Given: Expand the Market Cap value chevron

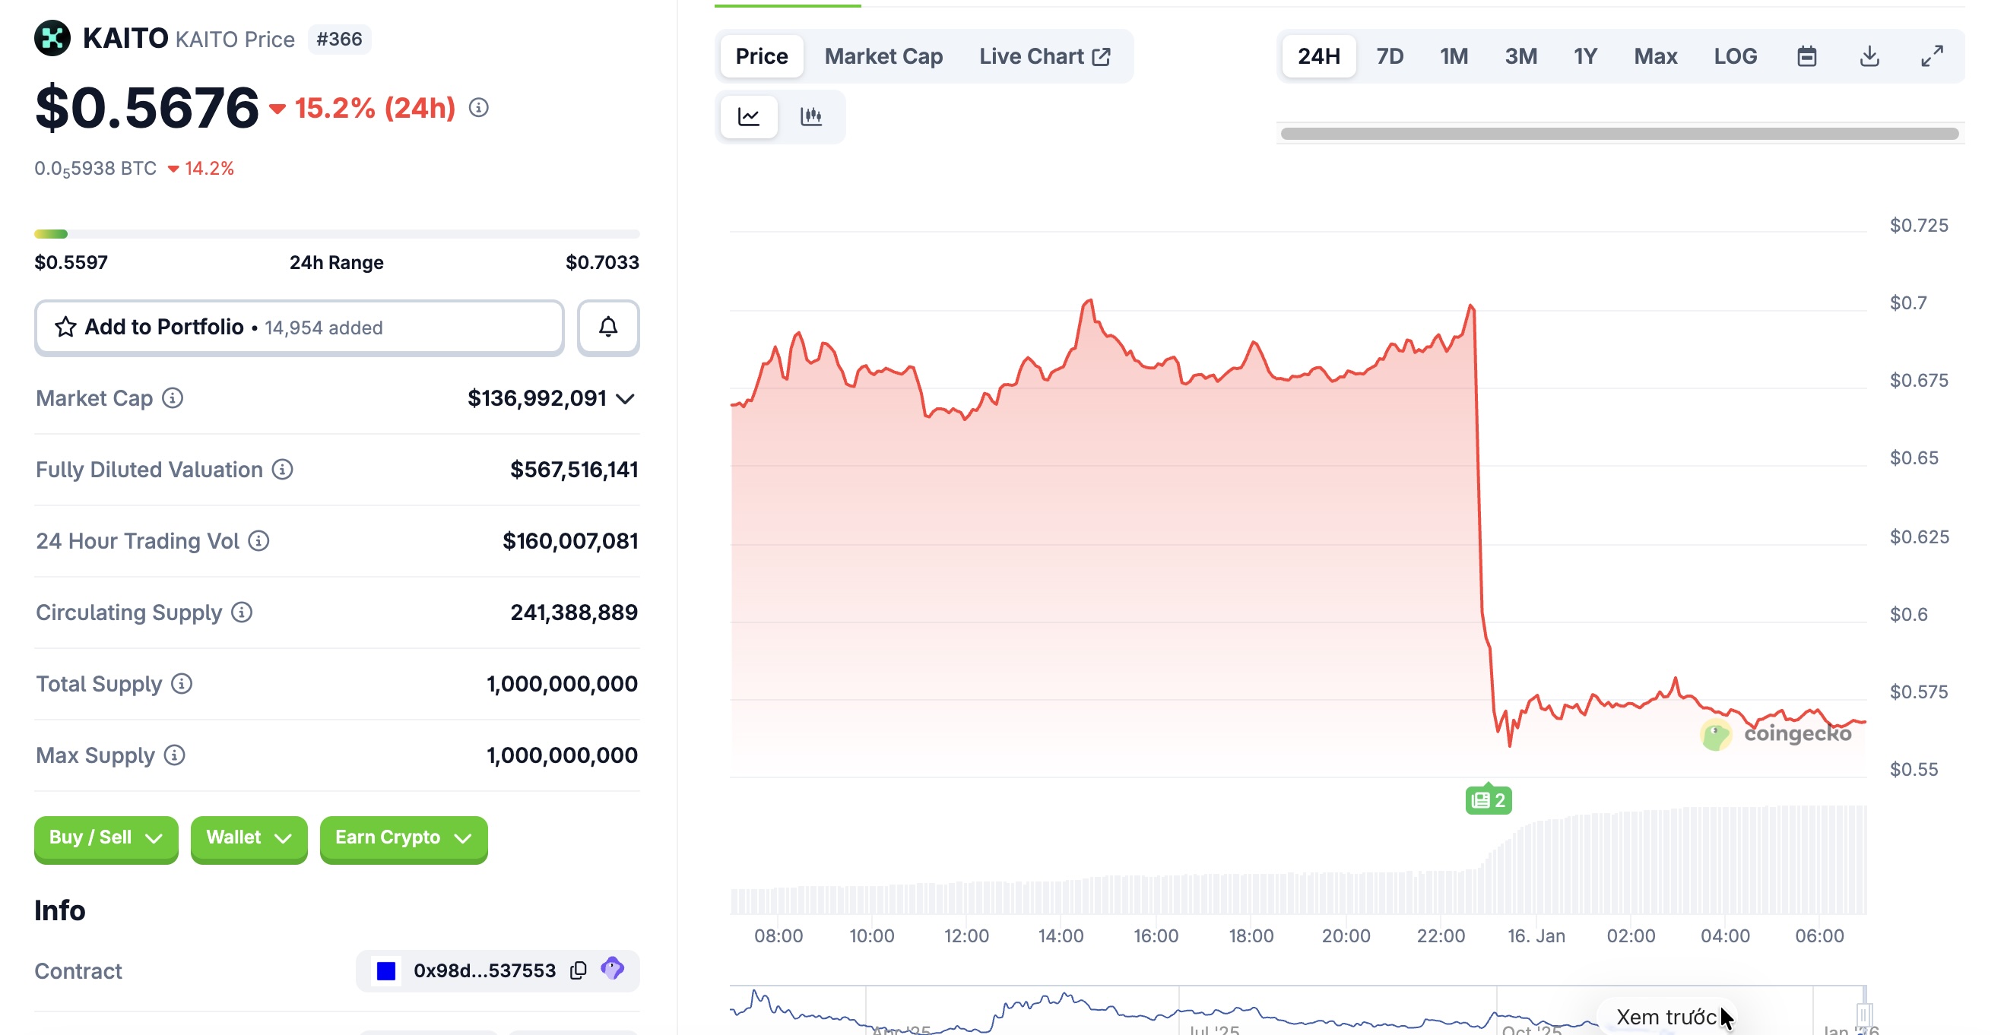Looking at the screenshot, I should click(x=625, y=399).
